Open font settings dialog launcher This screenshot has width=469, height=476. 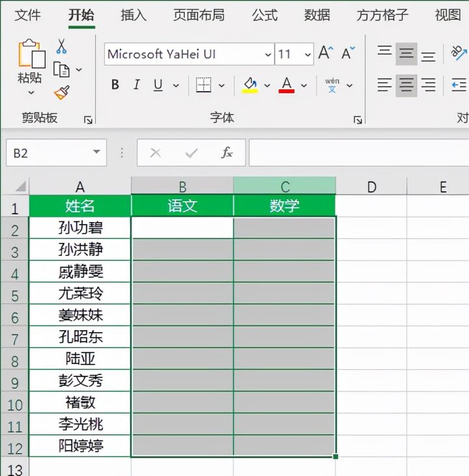[358, 120]
